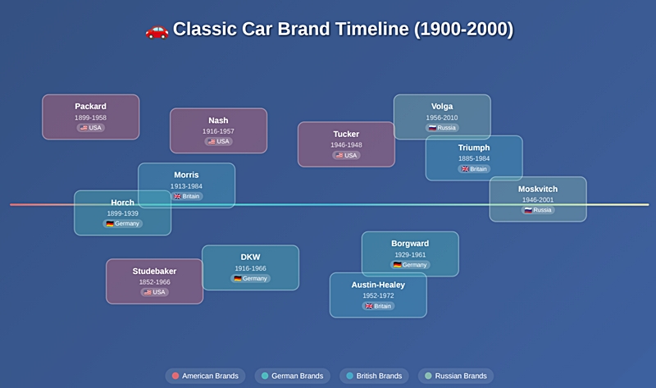
Task: Click the Germany flag badge on DKW
Action: tap(251, 278)
